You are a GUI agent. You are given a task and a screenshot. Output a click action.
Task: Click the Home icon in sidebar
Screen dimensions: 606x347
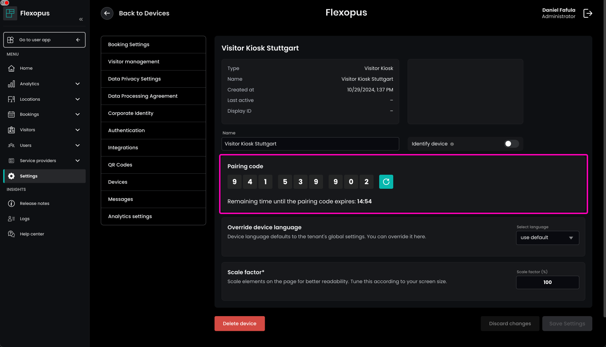pos(12,68)
